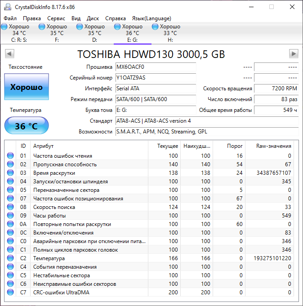Select status orb for disk H:
Screen dimensions: 303x306
pyautogui.click(x=155, y=27)
